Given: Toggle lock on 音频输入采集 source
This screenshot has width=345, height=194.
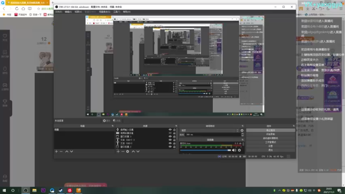Looking at the screenshot, I should [x=174, y=130].
